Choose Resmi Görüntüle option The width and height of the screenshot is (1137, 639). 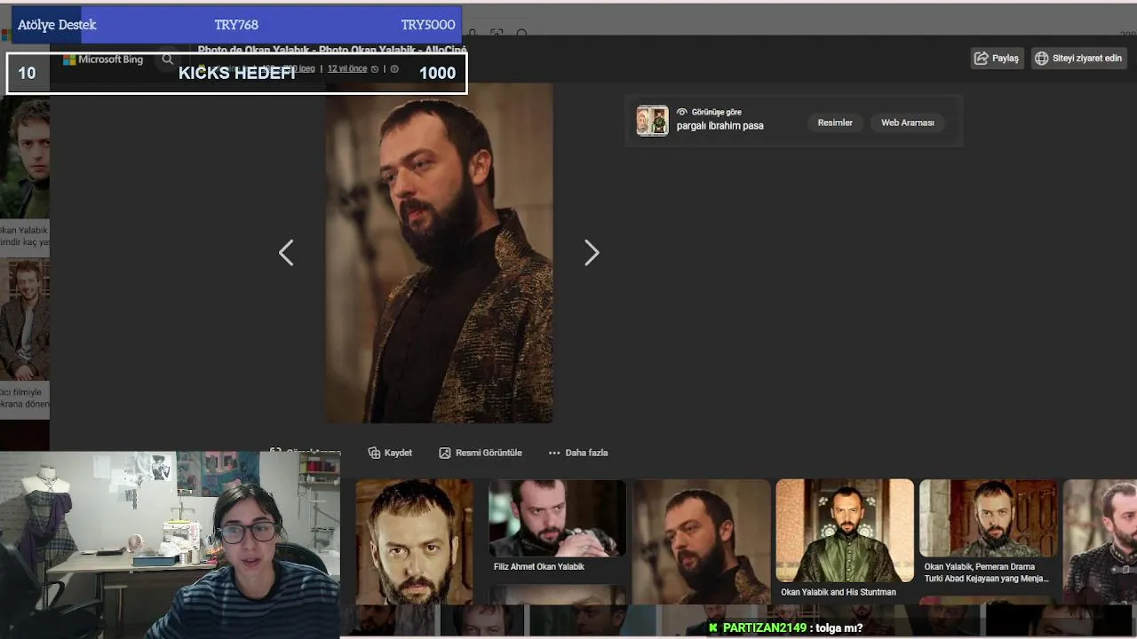click(481, 453)
